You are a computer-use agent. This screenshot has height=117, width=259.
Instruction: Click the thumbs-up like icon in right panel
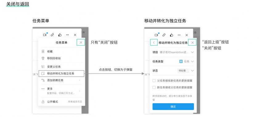click(172, 35)
